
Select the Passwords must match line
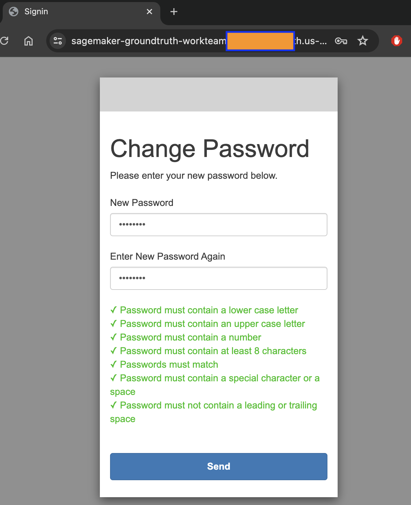(x=169, y=365)
